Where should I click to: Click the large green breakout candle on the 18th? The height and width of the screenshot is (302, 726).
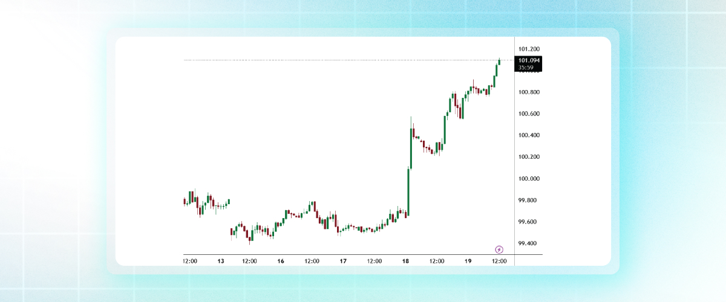coord(408,191)
